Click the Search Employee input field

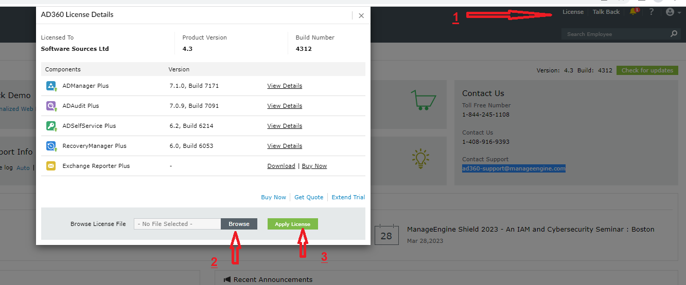(x=615, y=34)
